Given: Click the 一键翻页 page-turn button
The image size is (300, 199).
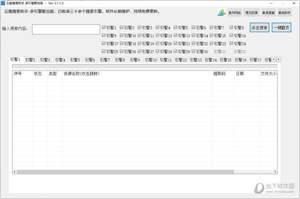Looking at the screenshot, I should click(281, 27).
